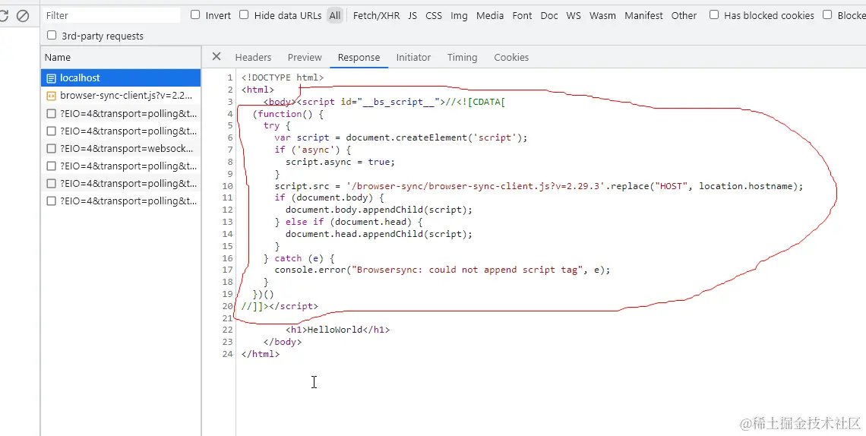The image size is (866, 436).
Task: Enable Has blocked cookies checkbox
Action: [714, 15]
